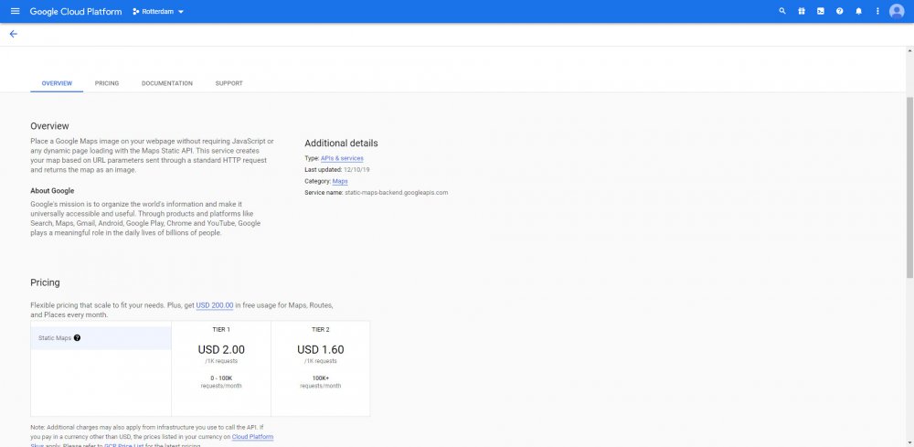
Task: Open the search icon in header
Action: [x=781, y=11]
